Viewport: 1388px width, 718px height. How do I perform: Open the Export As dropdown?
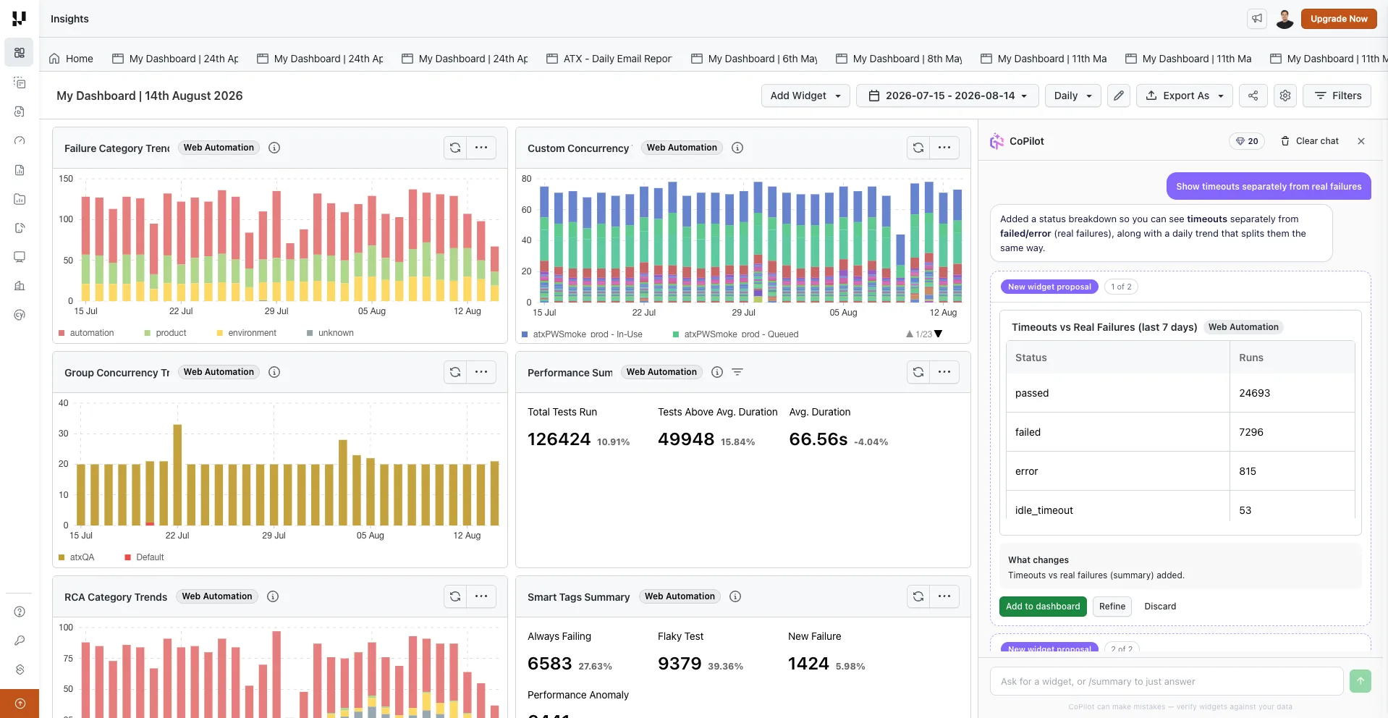pyautogui.click(x=1185, y=96)
